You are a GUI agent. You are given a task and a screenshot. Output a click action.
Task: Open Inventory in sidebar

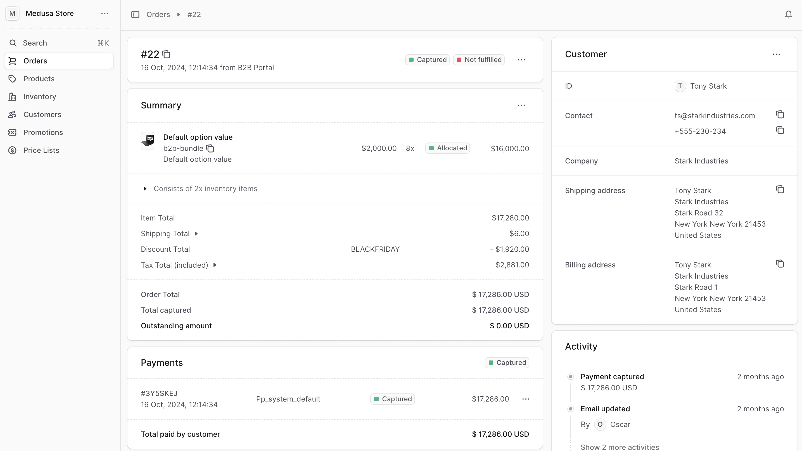pyautogui.click(x=59, y=97)
